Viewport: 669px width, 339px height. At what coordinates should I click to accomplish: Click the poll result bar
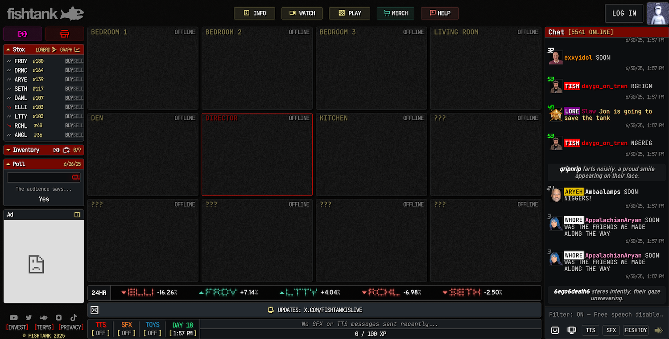tap(44, 177)
